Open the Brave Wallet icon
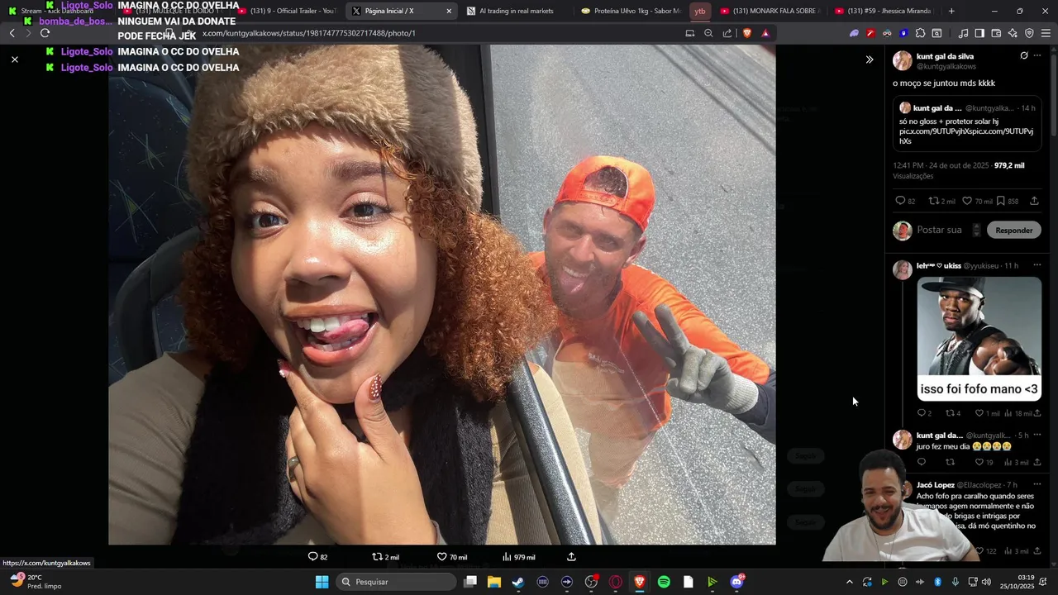1058x595 pixels. click(x=996, y=33)
